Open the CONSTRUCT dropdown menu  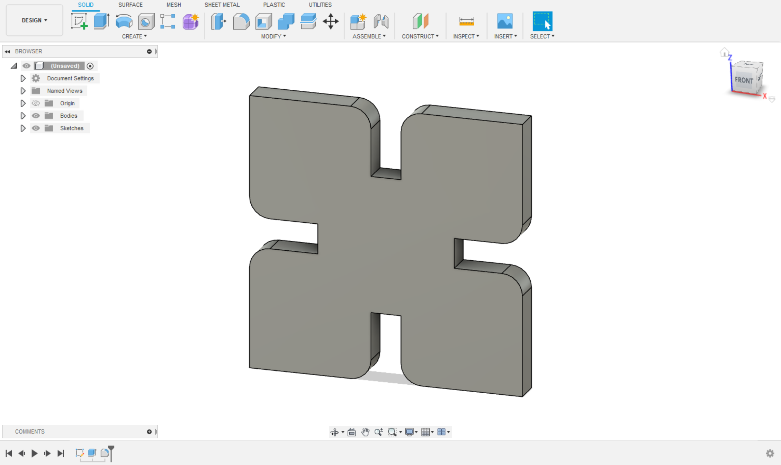[x=420, y=36]
